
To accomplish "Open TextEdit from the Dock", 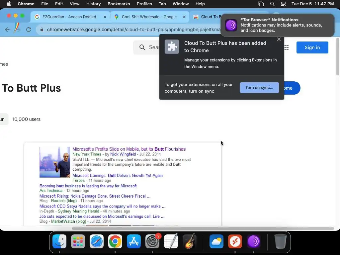I will point(171,241).
